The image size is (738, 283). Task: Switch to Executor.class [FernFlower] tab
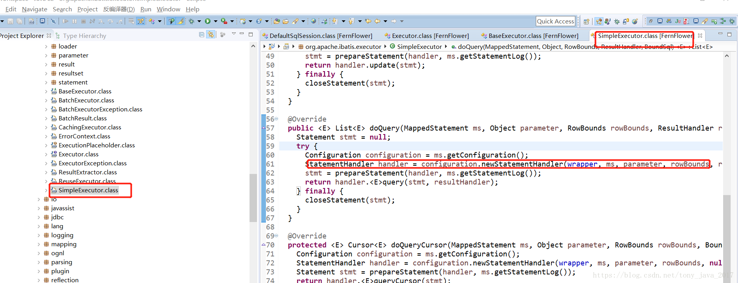coord(427,36)
